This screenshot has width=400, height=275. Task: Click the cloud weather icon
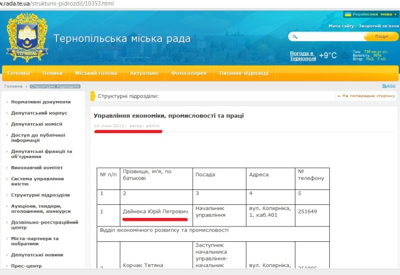[x=345, y=55]
